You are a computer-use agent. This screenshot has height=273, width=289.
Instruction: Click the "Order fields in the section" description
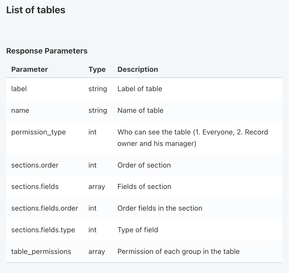click(x=160, y=208)
